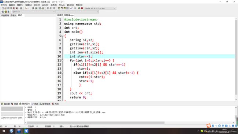This screenshot has height=134, width=238.
Task: Click the Run toolbar icon
Action: click(x=62, y=8)
